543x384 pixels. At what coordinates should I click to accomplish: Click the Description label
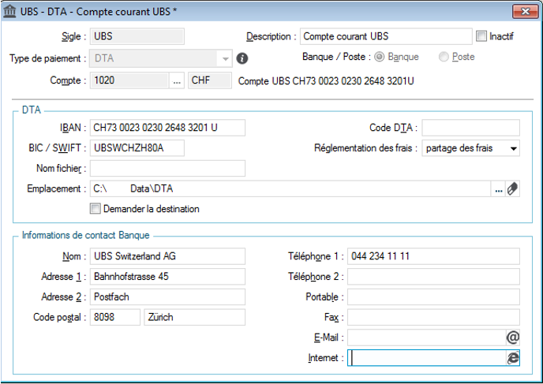click(x=271, y=36)
